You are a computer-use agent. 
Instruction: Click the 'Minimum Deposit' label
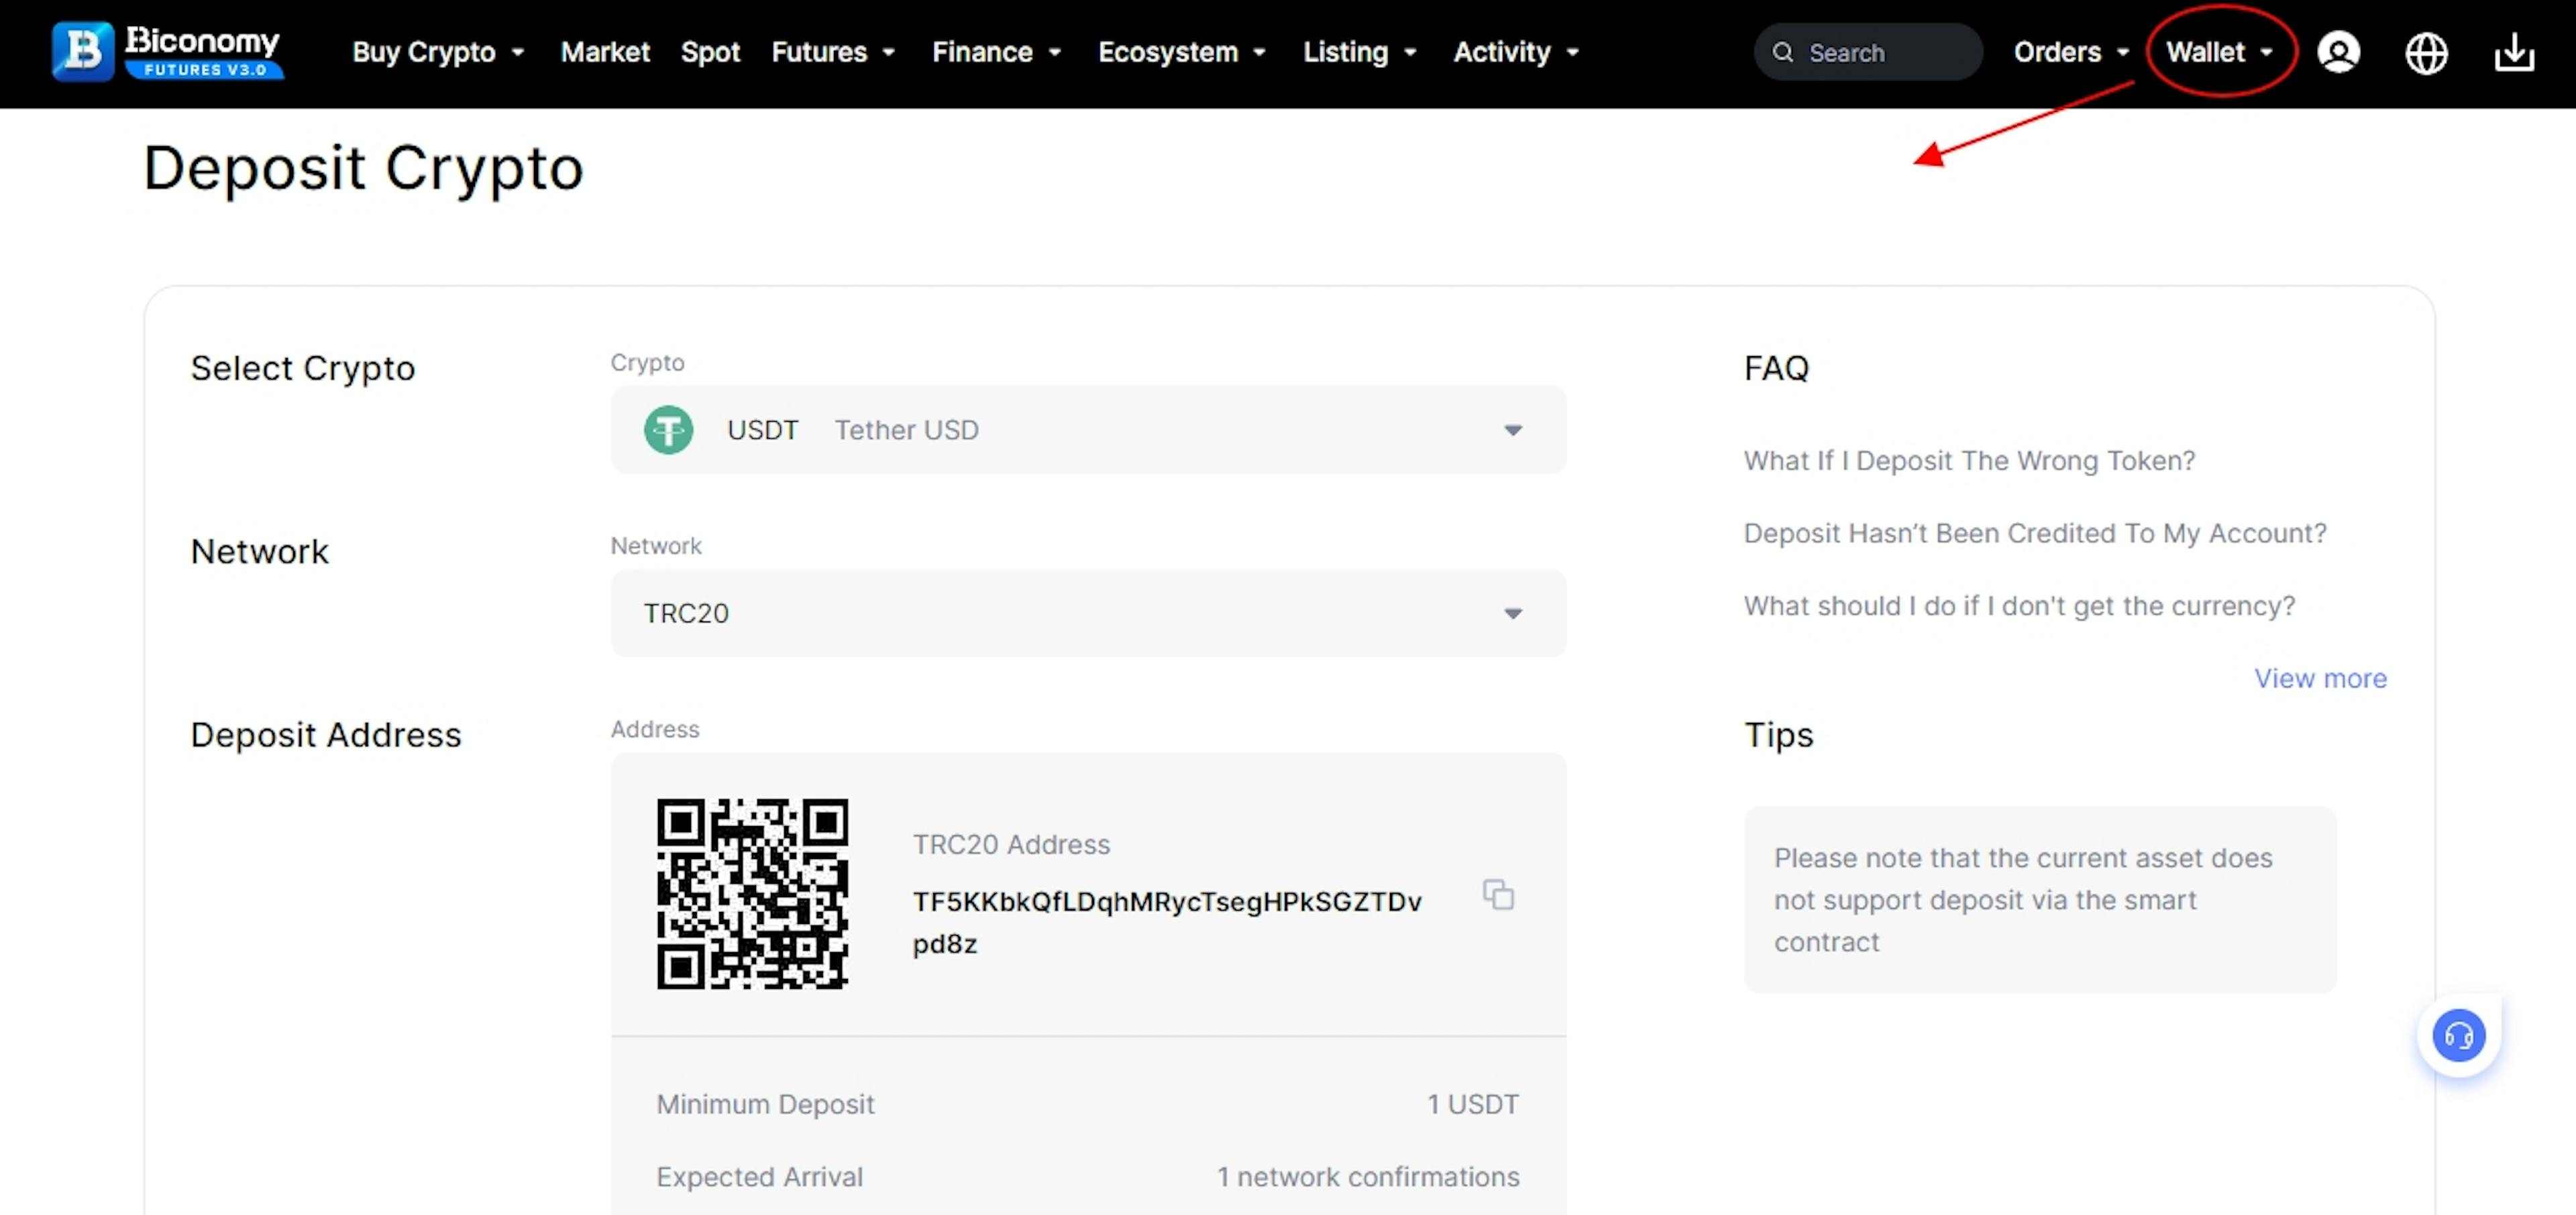[x=765, y=1104]
